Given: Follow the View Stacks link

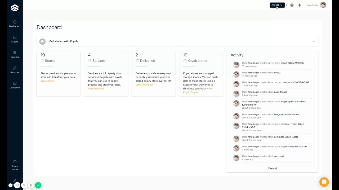Looking at the screenshot, I should click(x=47, y=81).
